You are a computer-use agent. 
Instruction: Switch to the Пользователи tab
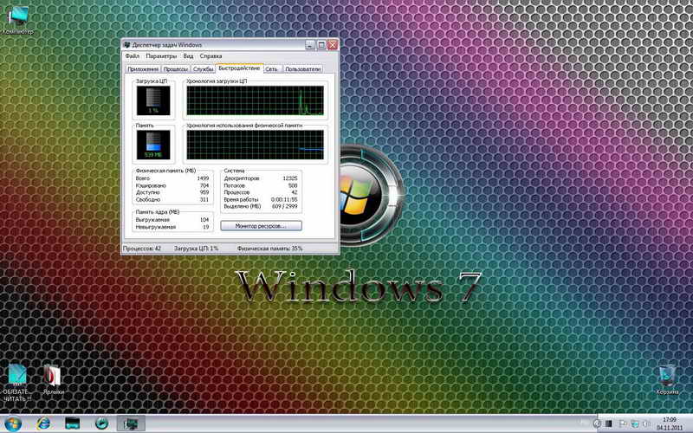(x=302, y=69)
